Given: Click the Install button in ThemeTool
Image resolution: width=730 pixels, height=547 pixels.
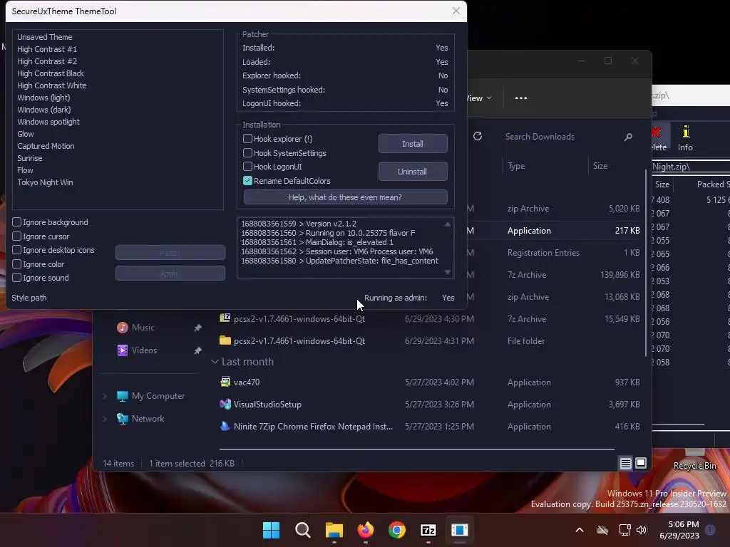Looking at the screenshot, I should [413, 144].
